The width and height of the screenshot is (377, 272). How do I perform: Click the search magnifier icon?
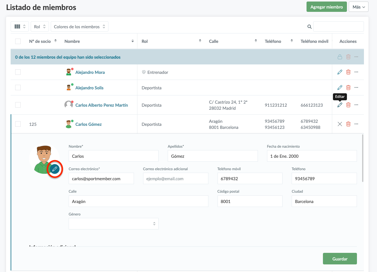(309, 27)
